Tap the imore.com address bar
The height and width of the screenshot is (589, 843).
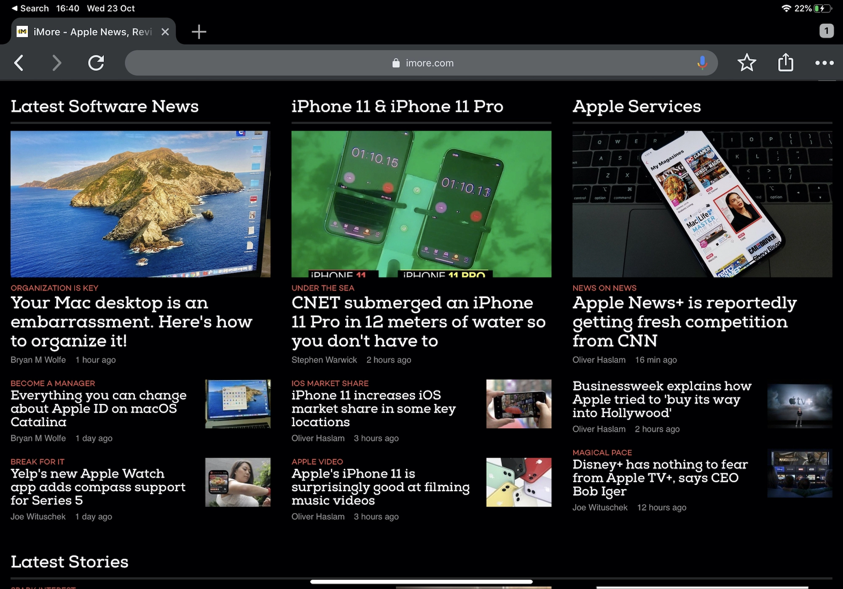(421, 63)
